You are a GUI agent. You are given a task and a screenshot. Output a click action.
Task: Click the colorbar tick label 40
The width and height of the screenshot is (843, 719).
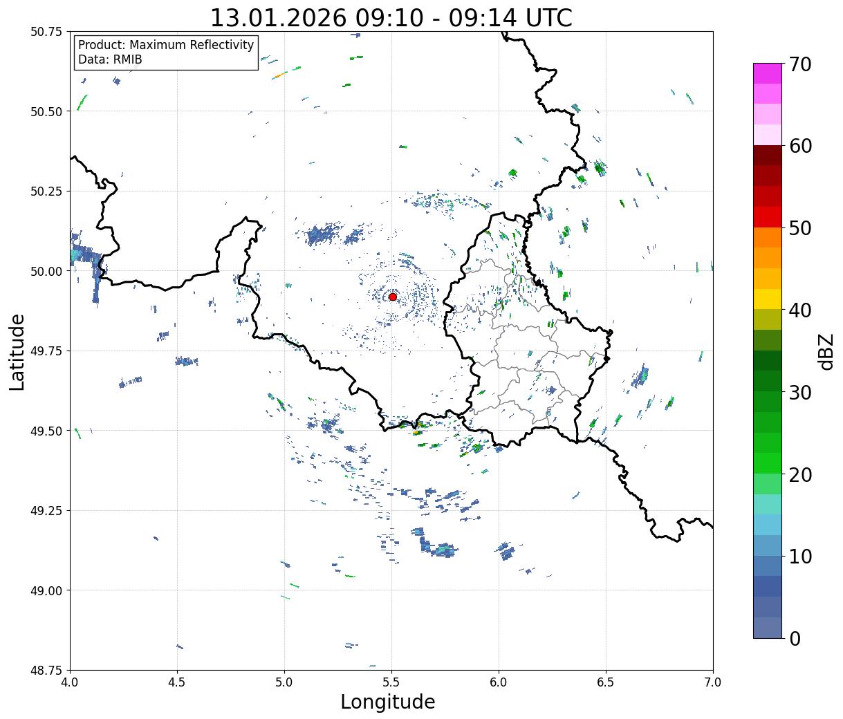[x=800, y=310]
